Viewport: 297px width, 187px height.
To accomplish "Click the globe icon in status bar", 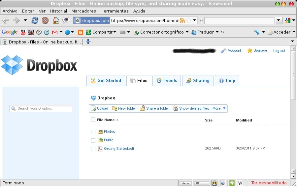I will point(223,183).
